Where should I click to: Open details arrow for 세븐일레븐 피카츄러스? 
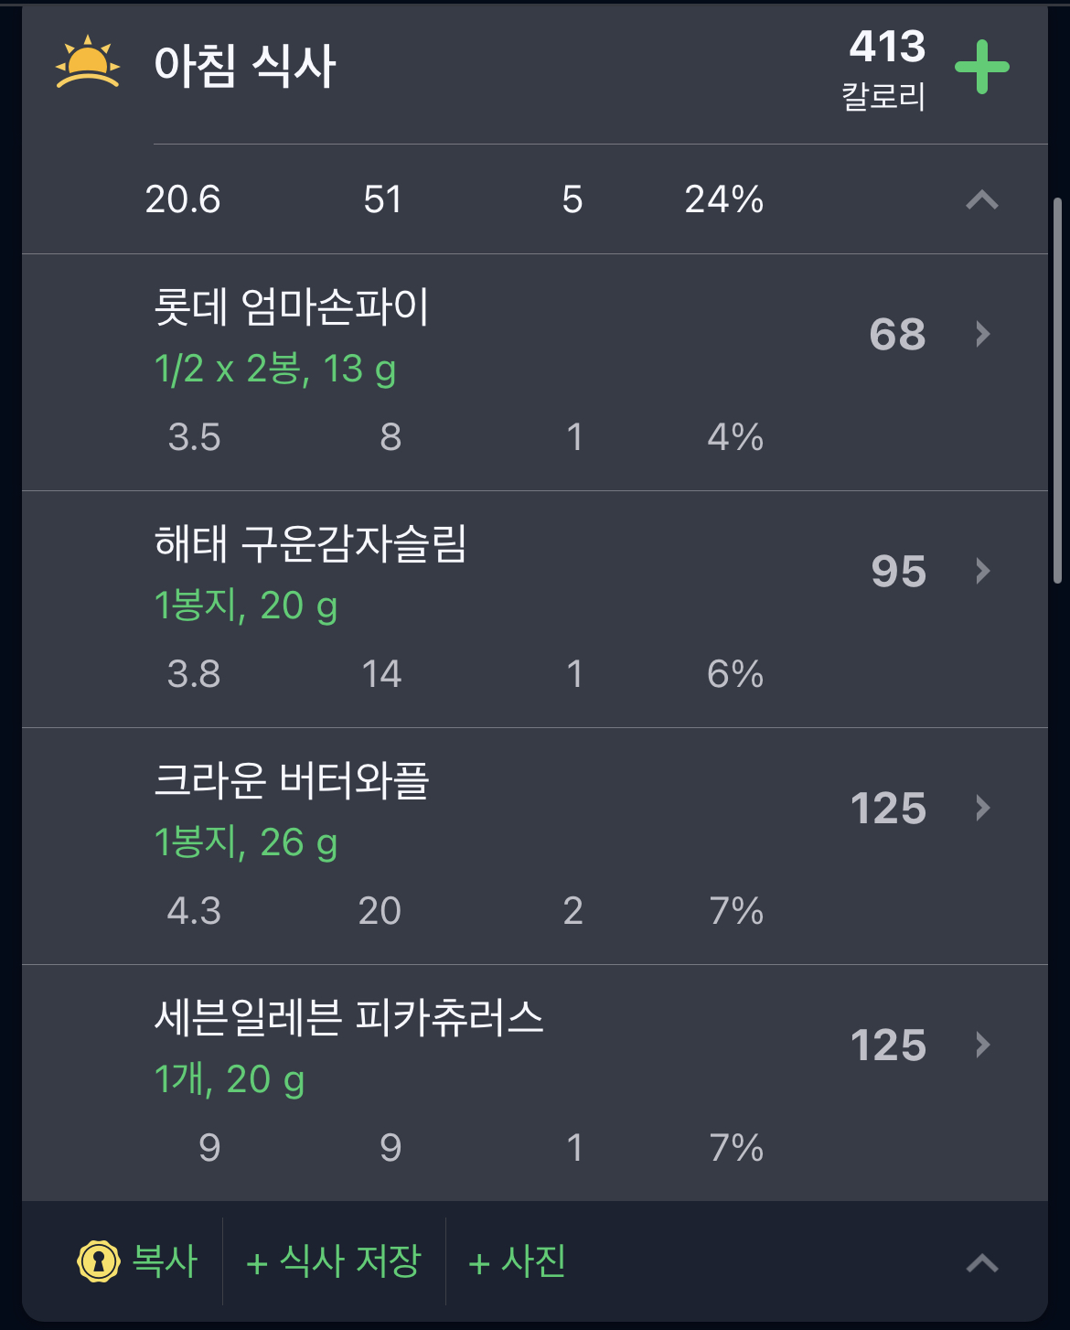tap(983, 1045)
